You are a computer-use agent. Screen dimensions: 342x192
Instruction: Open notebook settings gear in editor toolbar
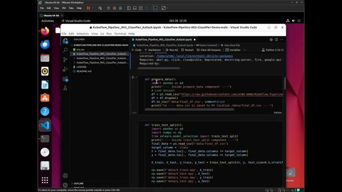(271, 39)
